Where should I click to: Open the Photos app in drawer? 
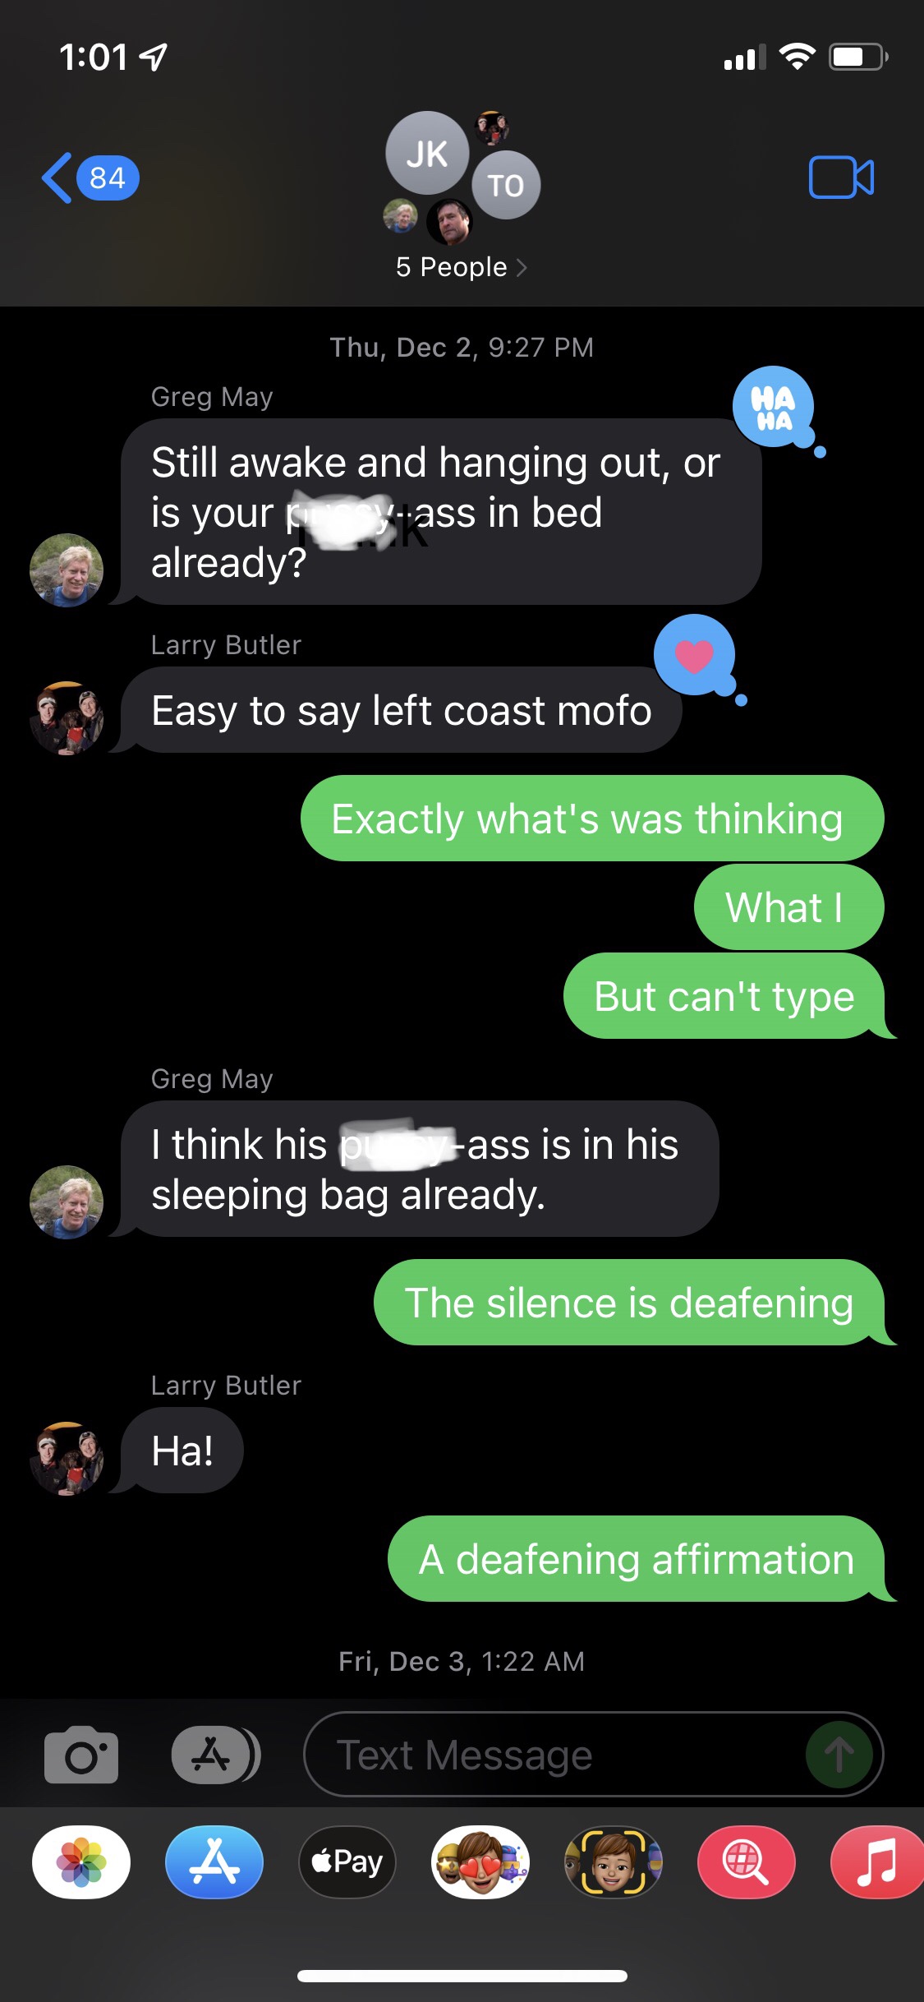point(81,1861)
